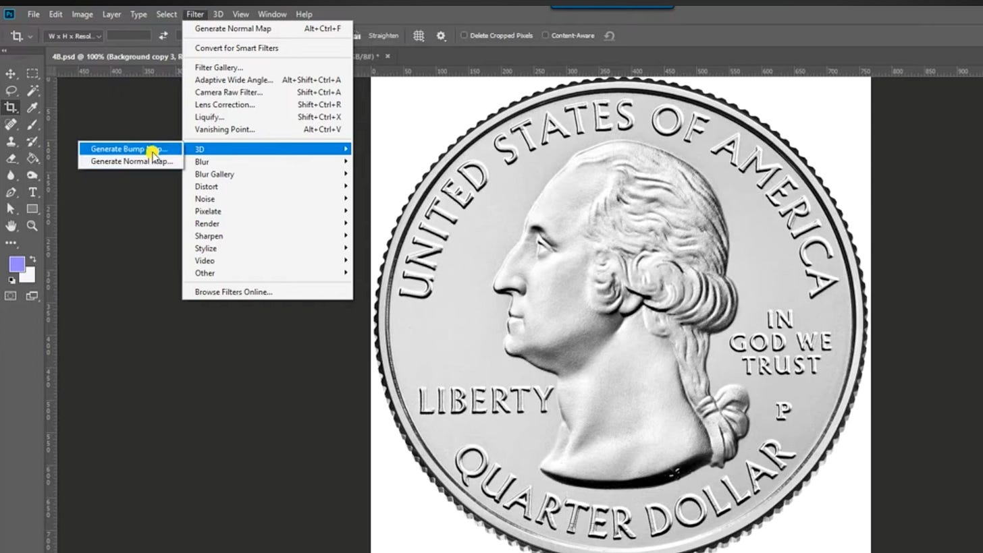Image resolution: width=983 pixels, height=553 pixels.
Task: Choose Browse Filters Online
Action: 233,291
